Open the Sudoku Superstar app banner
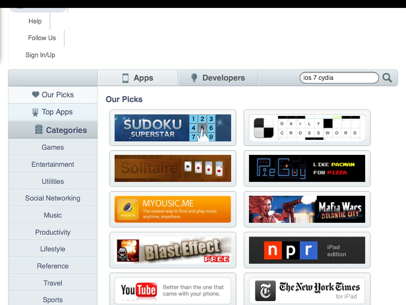 (x=173, y=128)
